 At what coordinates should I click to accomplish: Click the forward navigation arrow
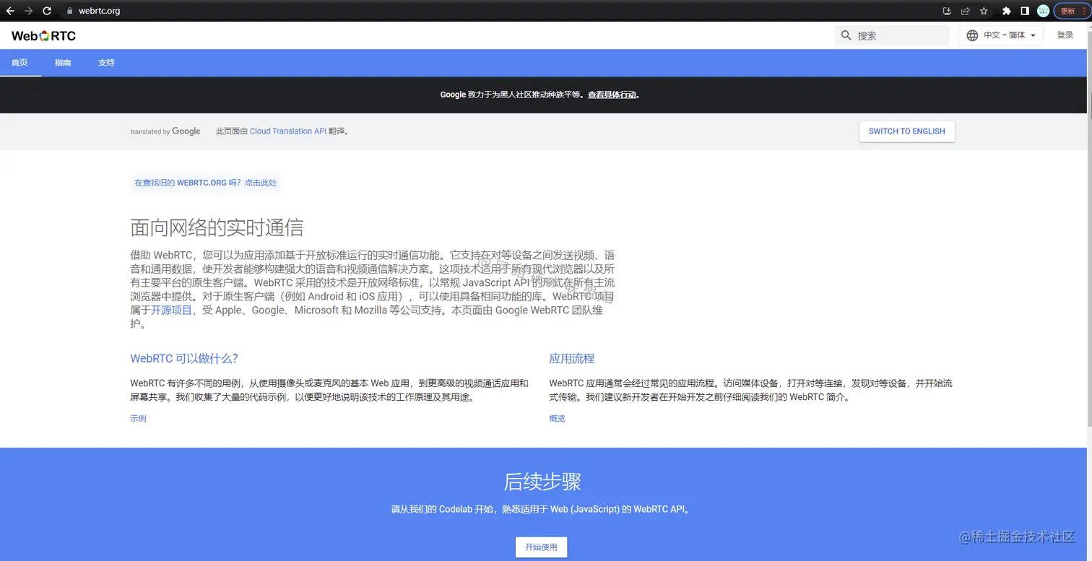[27, 11]
